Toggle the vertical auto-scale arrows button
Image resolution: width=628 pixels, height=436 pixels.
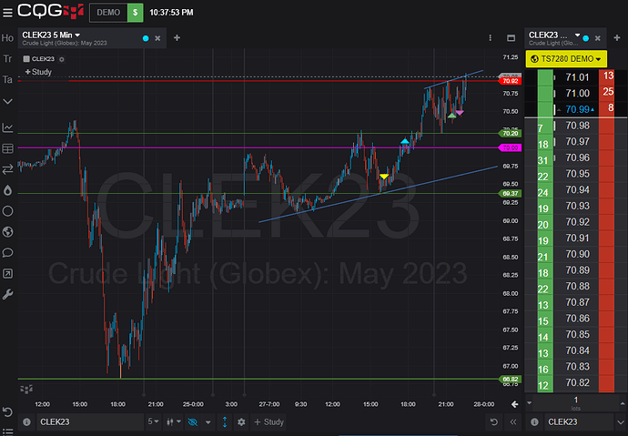tap(225, 421)
